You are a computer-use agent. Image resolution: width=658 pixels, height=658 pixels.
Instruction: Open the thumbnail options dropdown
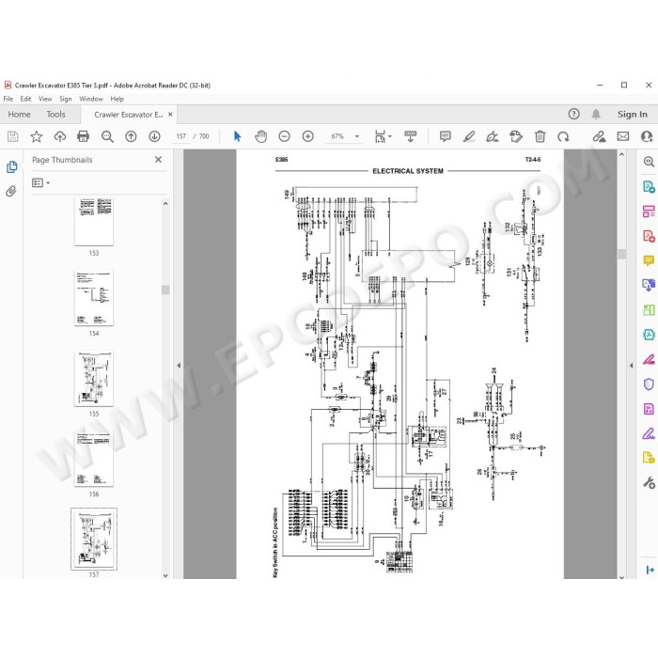[40, 182]
